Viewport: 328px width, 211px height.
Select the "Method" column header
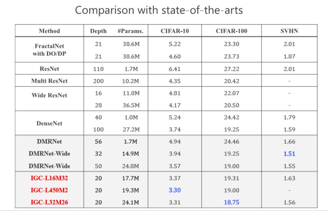click(49, 31)
